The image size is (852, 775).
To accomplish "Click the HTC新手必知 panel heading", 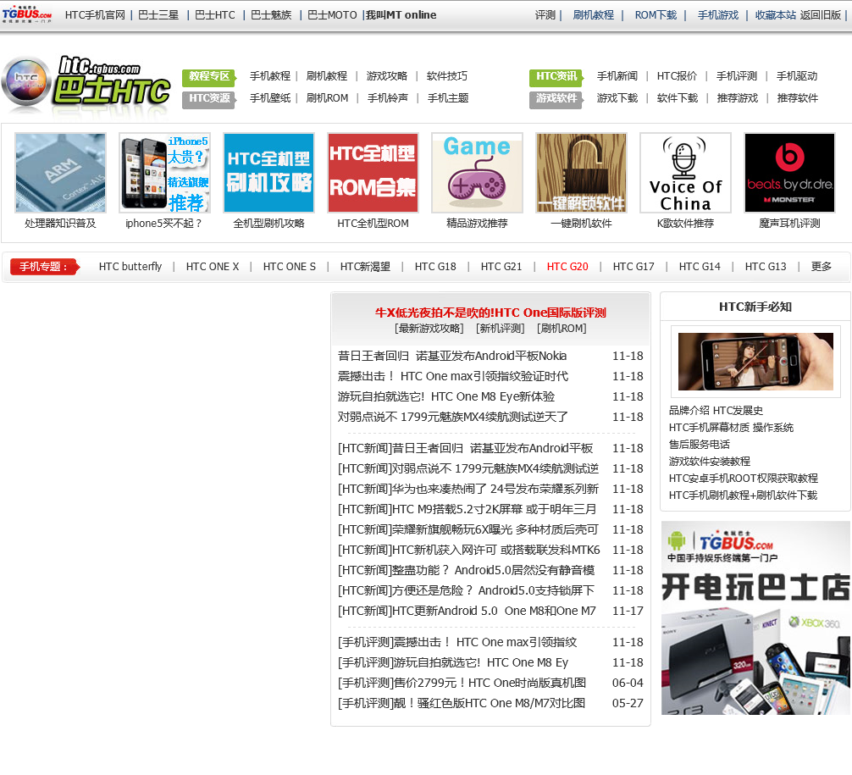I will (755, 307).
